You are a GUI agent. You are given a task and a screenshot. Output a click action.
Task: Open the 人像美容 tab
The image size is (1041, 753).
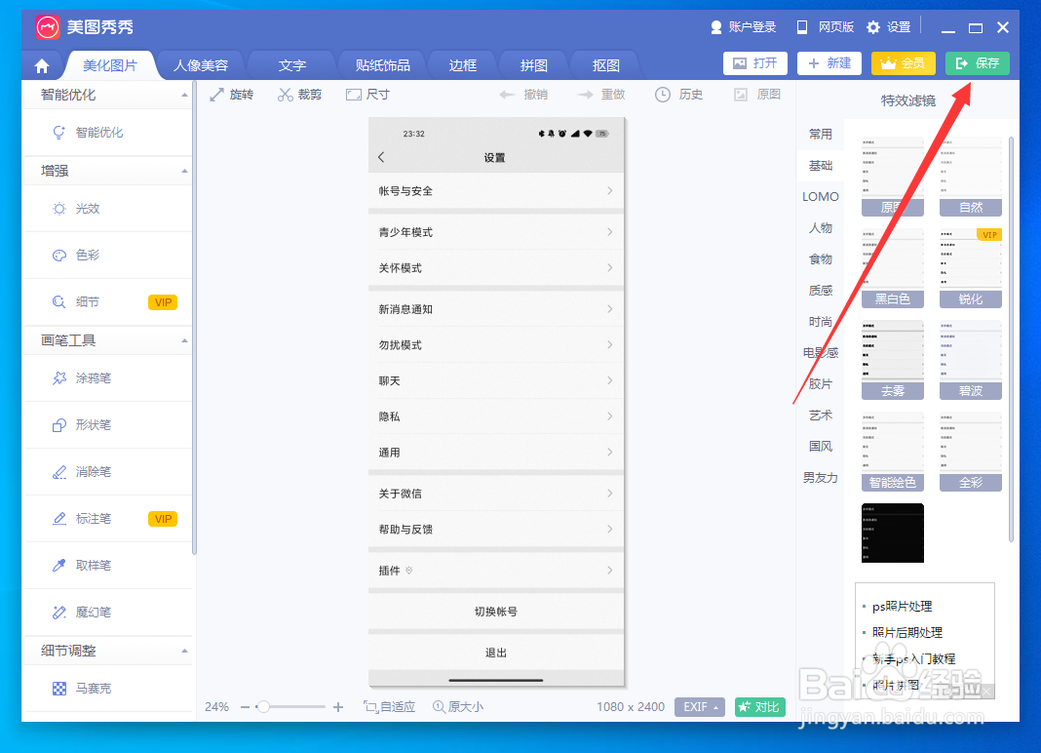tap(200, 64)
